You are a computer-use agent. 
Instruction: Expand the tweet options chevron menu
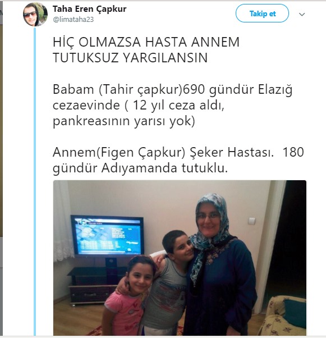pos(302,15)
